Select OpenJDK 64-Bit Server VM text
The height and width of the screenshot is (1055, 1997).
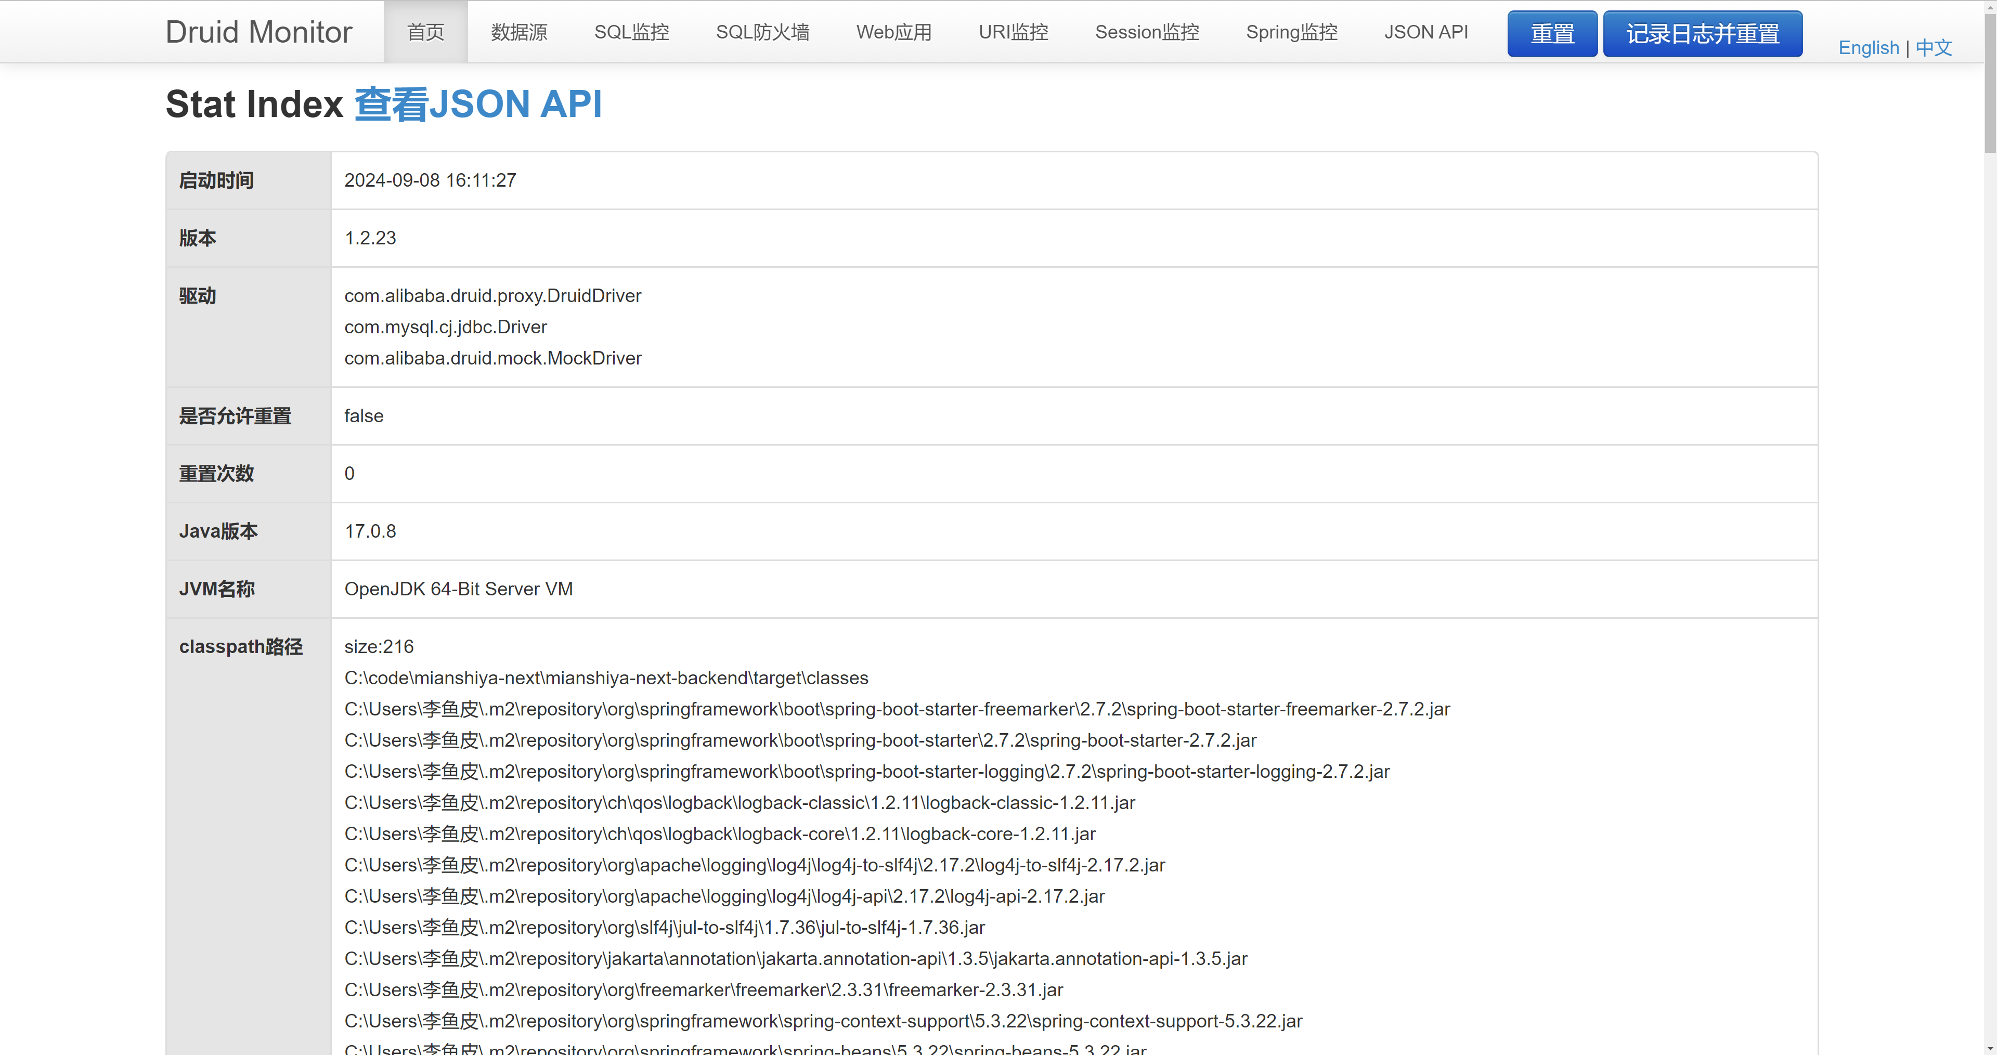pos(458,589)
